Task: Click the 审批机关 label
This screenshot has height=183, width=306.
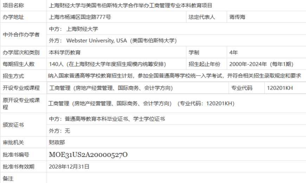Action: click(x=13, y=142)
